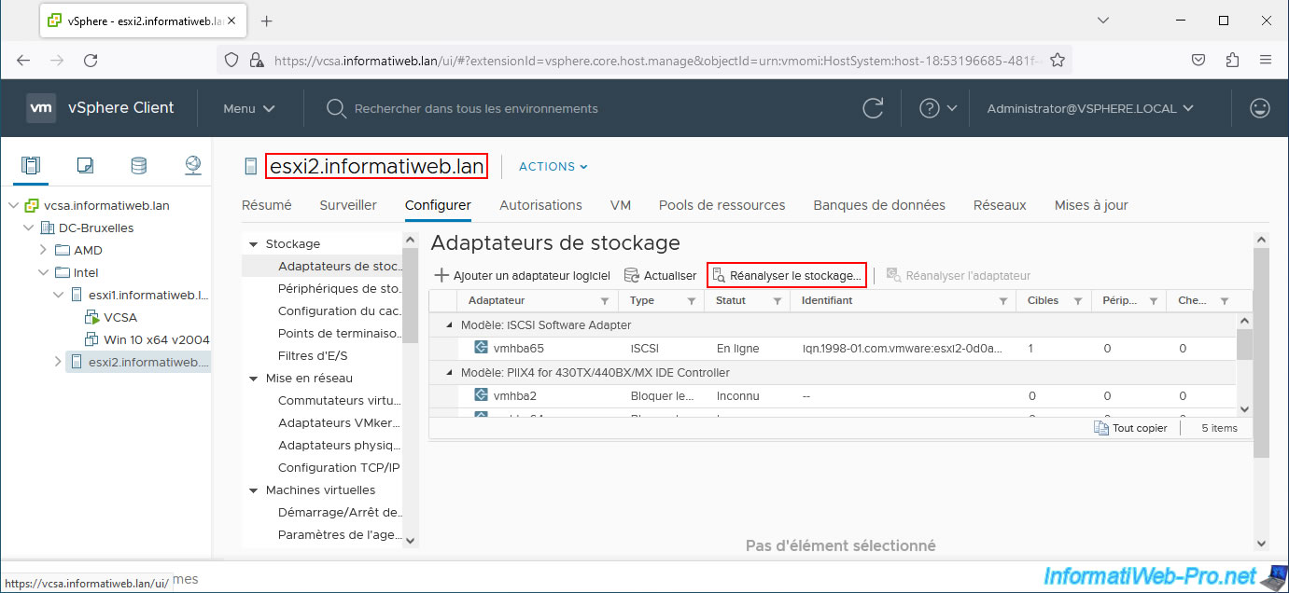Switch to the Autorisations tab
The height and width of the screenshot is (593, 1289).
540,205
